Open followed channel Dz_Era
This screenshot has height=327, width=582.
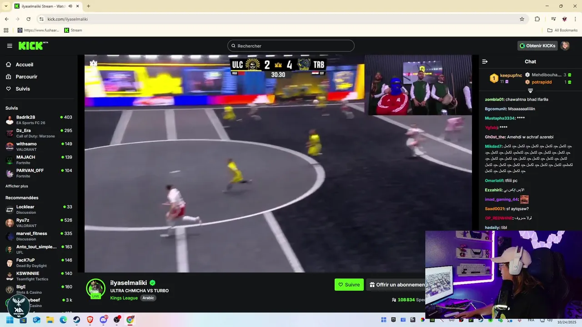(39, 134)
